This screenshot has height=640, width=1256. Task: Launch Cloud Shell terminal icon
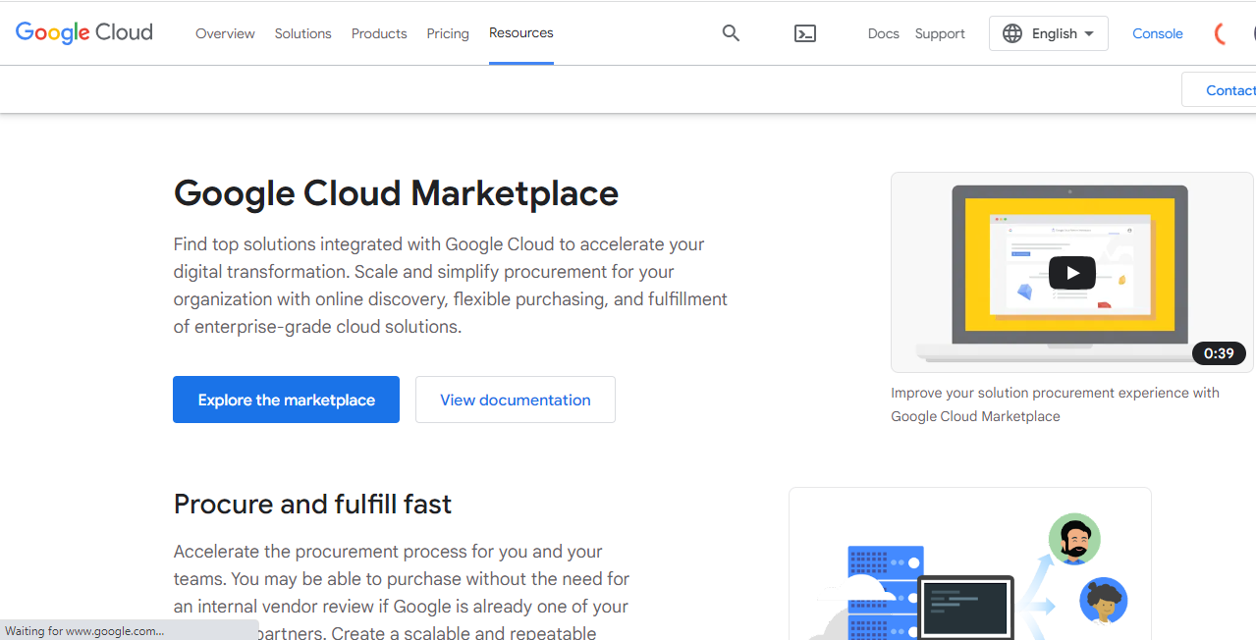(805, 33)
